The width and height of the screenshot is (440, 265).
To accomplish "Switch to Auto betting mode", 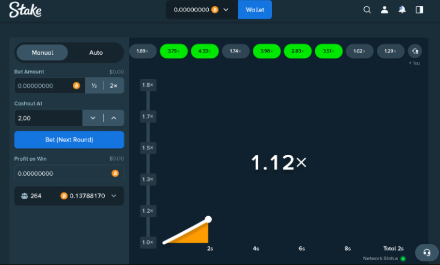I will (x=96, y=52).
